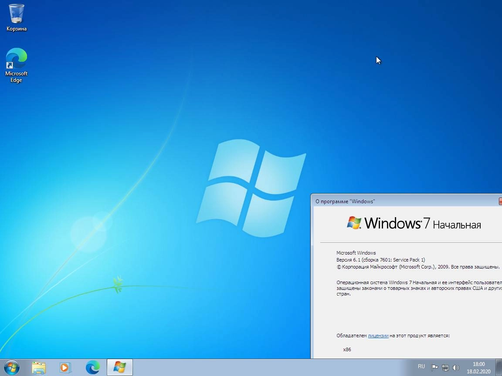Click the Корпорация Майкрософт copyright line
The height and width of the screenshot is (376, 502).
coord(418,267)
